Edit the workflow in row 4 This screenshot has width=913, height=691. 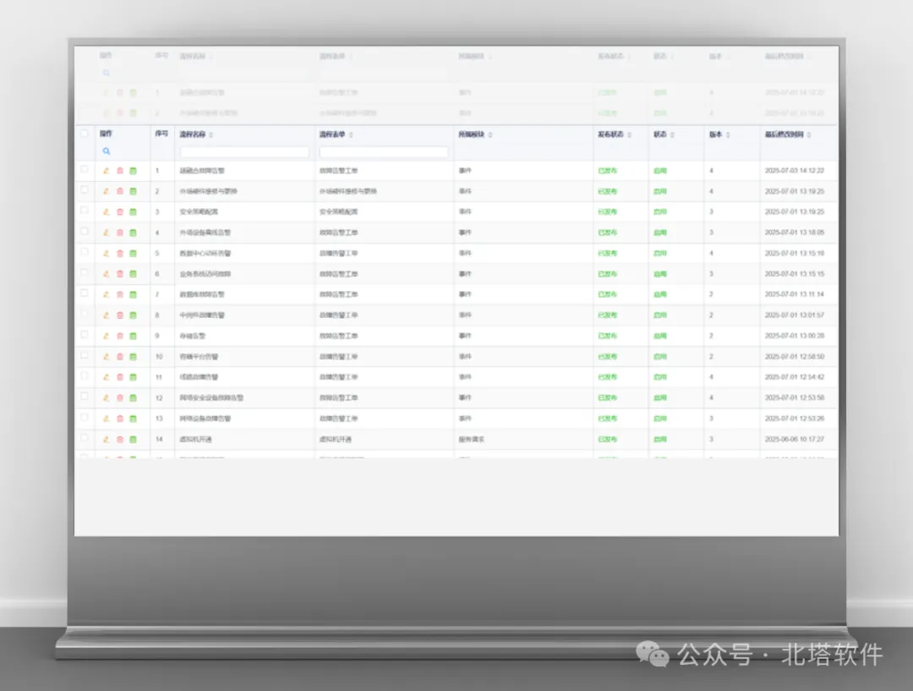(106, 233)
